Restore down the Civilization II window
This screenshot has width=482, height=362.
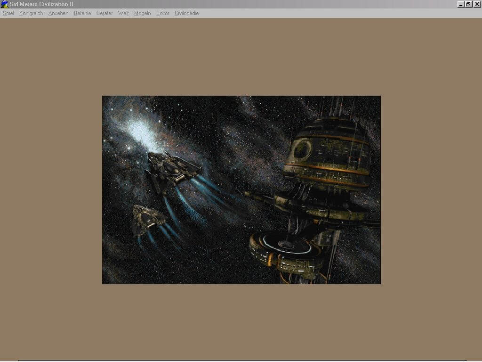468,4
